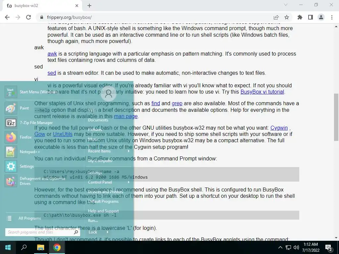Share this page icon in address bar
This screenshot has height=254, width=339.
pyautogui.click(x=276, y=17)
